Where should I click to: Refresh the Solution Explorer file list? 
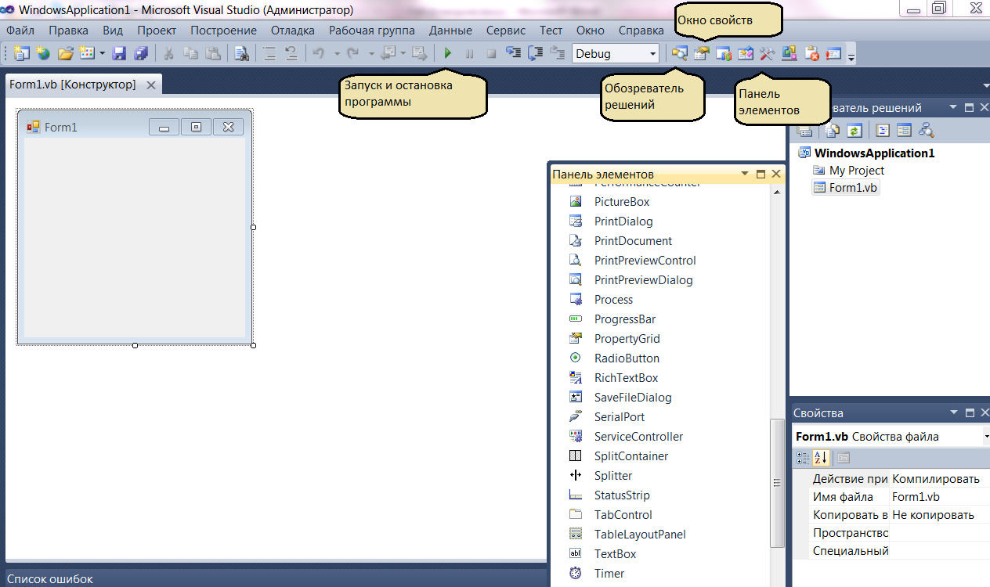(854, 131)
